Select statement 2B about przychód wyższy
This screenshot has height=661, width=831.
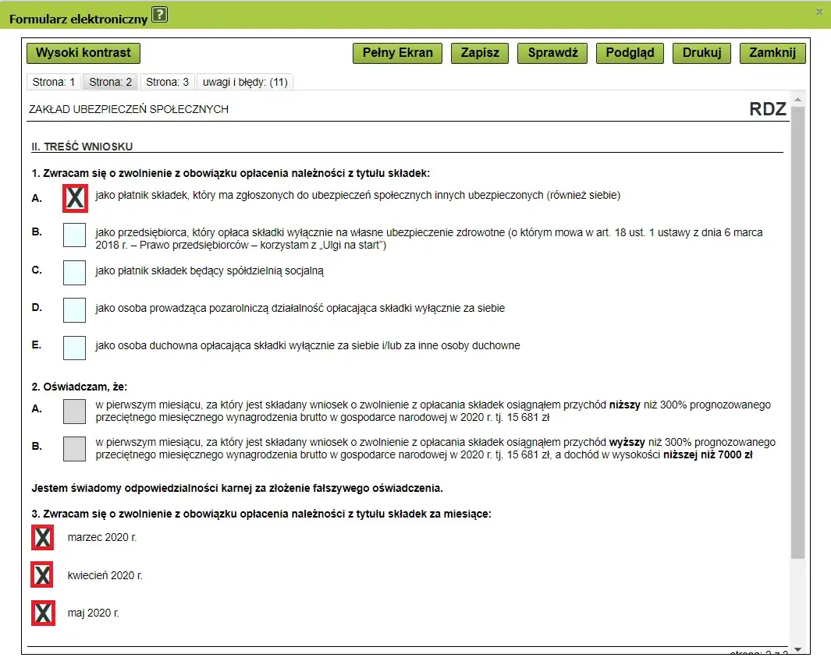point(74,450)
